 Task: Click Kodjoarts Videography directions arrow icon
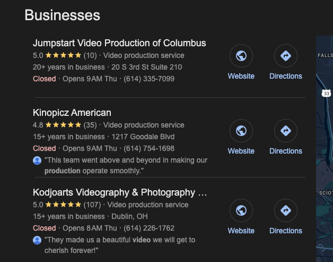[x=285, y=210]
